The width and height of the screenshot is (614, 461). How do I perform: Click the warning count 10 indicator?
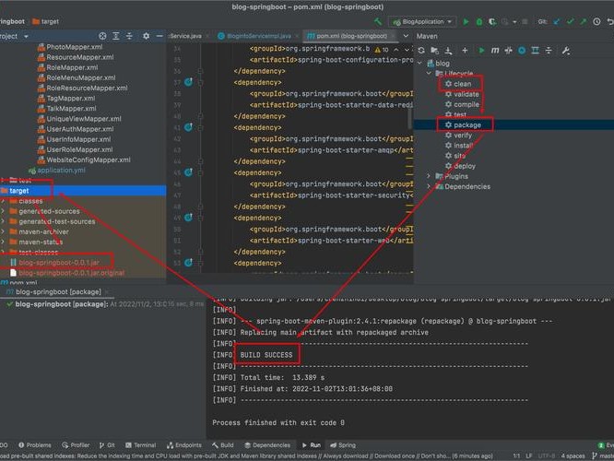pos(382,50)
